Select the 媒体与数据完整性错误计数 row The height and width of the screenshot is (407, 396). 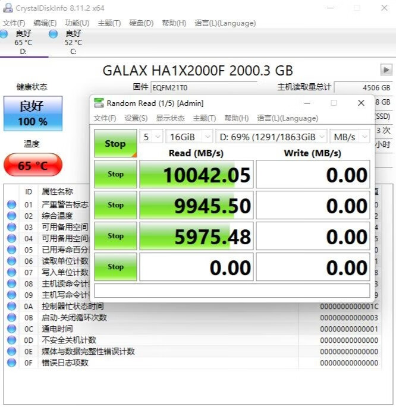pyautogui.click(x=193, y=352)
